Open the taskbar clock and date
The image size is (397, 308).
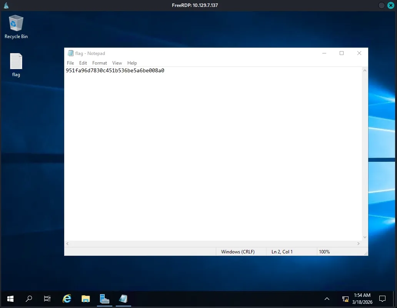(x=362, y=299)
